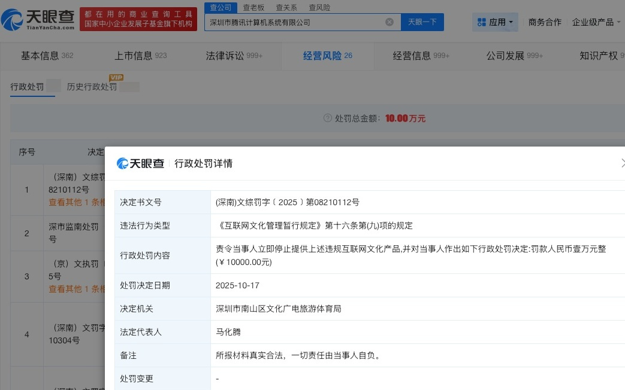Open the 上市信息 tab
The width and height of the screenshot is (625, 390).
pos(141,56)
